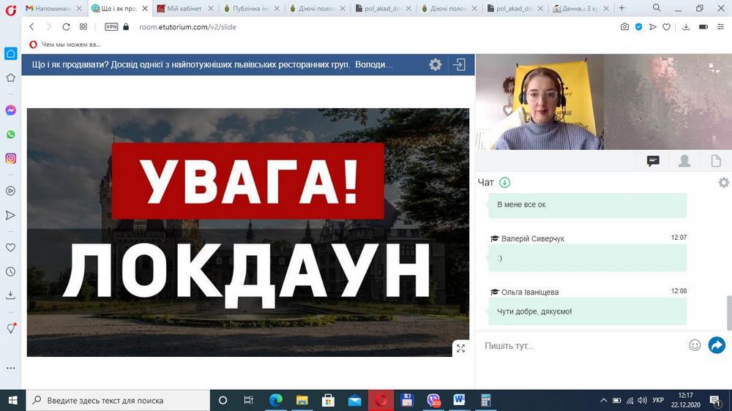Open the files tab in side panel

pos(716,161)
